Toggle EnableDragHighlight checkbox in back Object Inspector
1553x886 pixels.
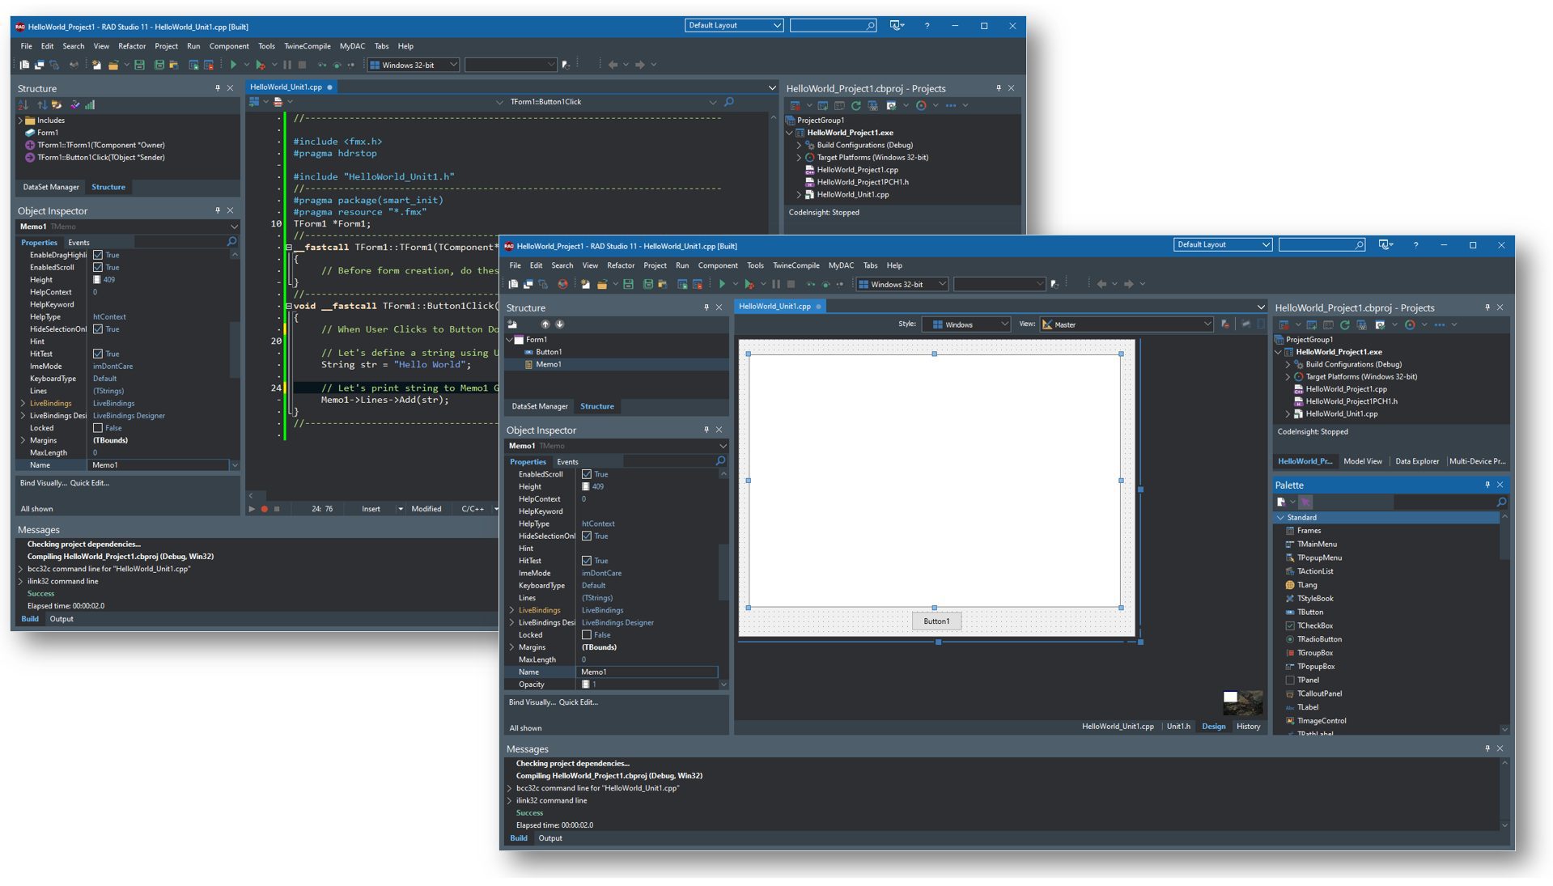(x=98, y=255)
